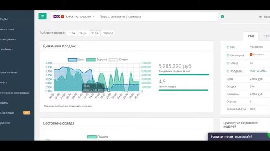
Task: Open 'анализ рынка' in the sidebar
Action: coord(8,39)
